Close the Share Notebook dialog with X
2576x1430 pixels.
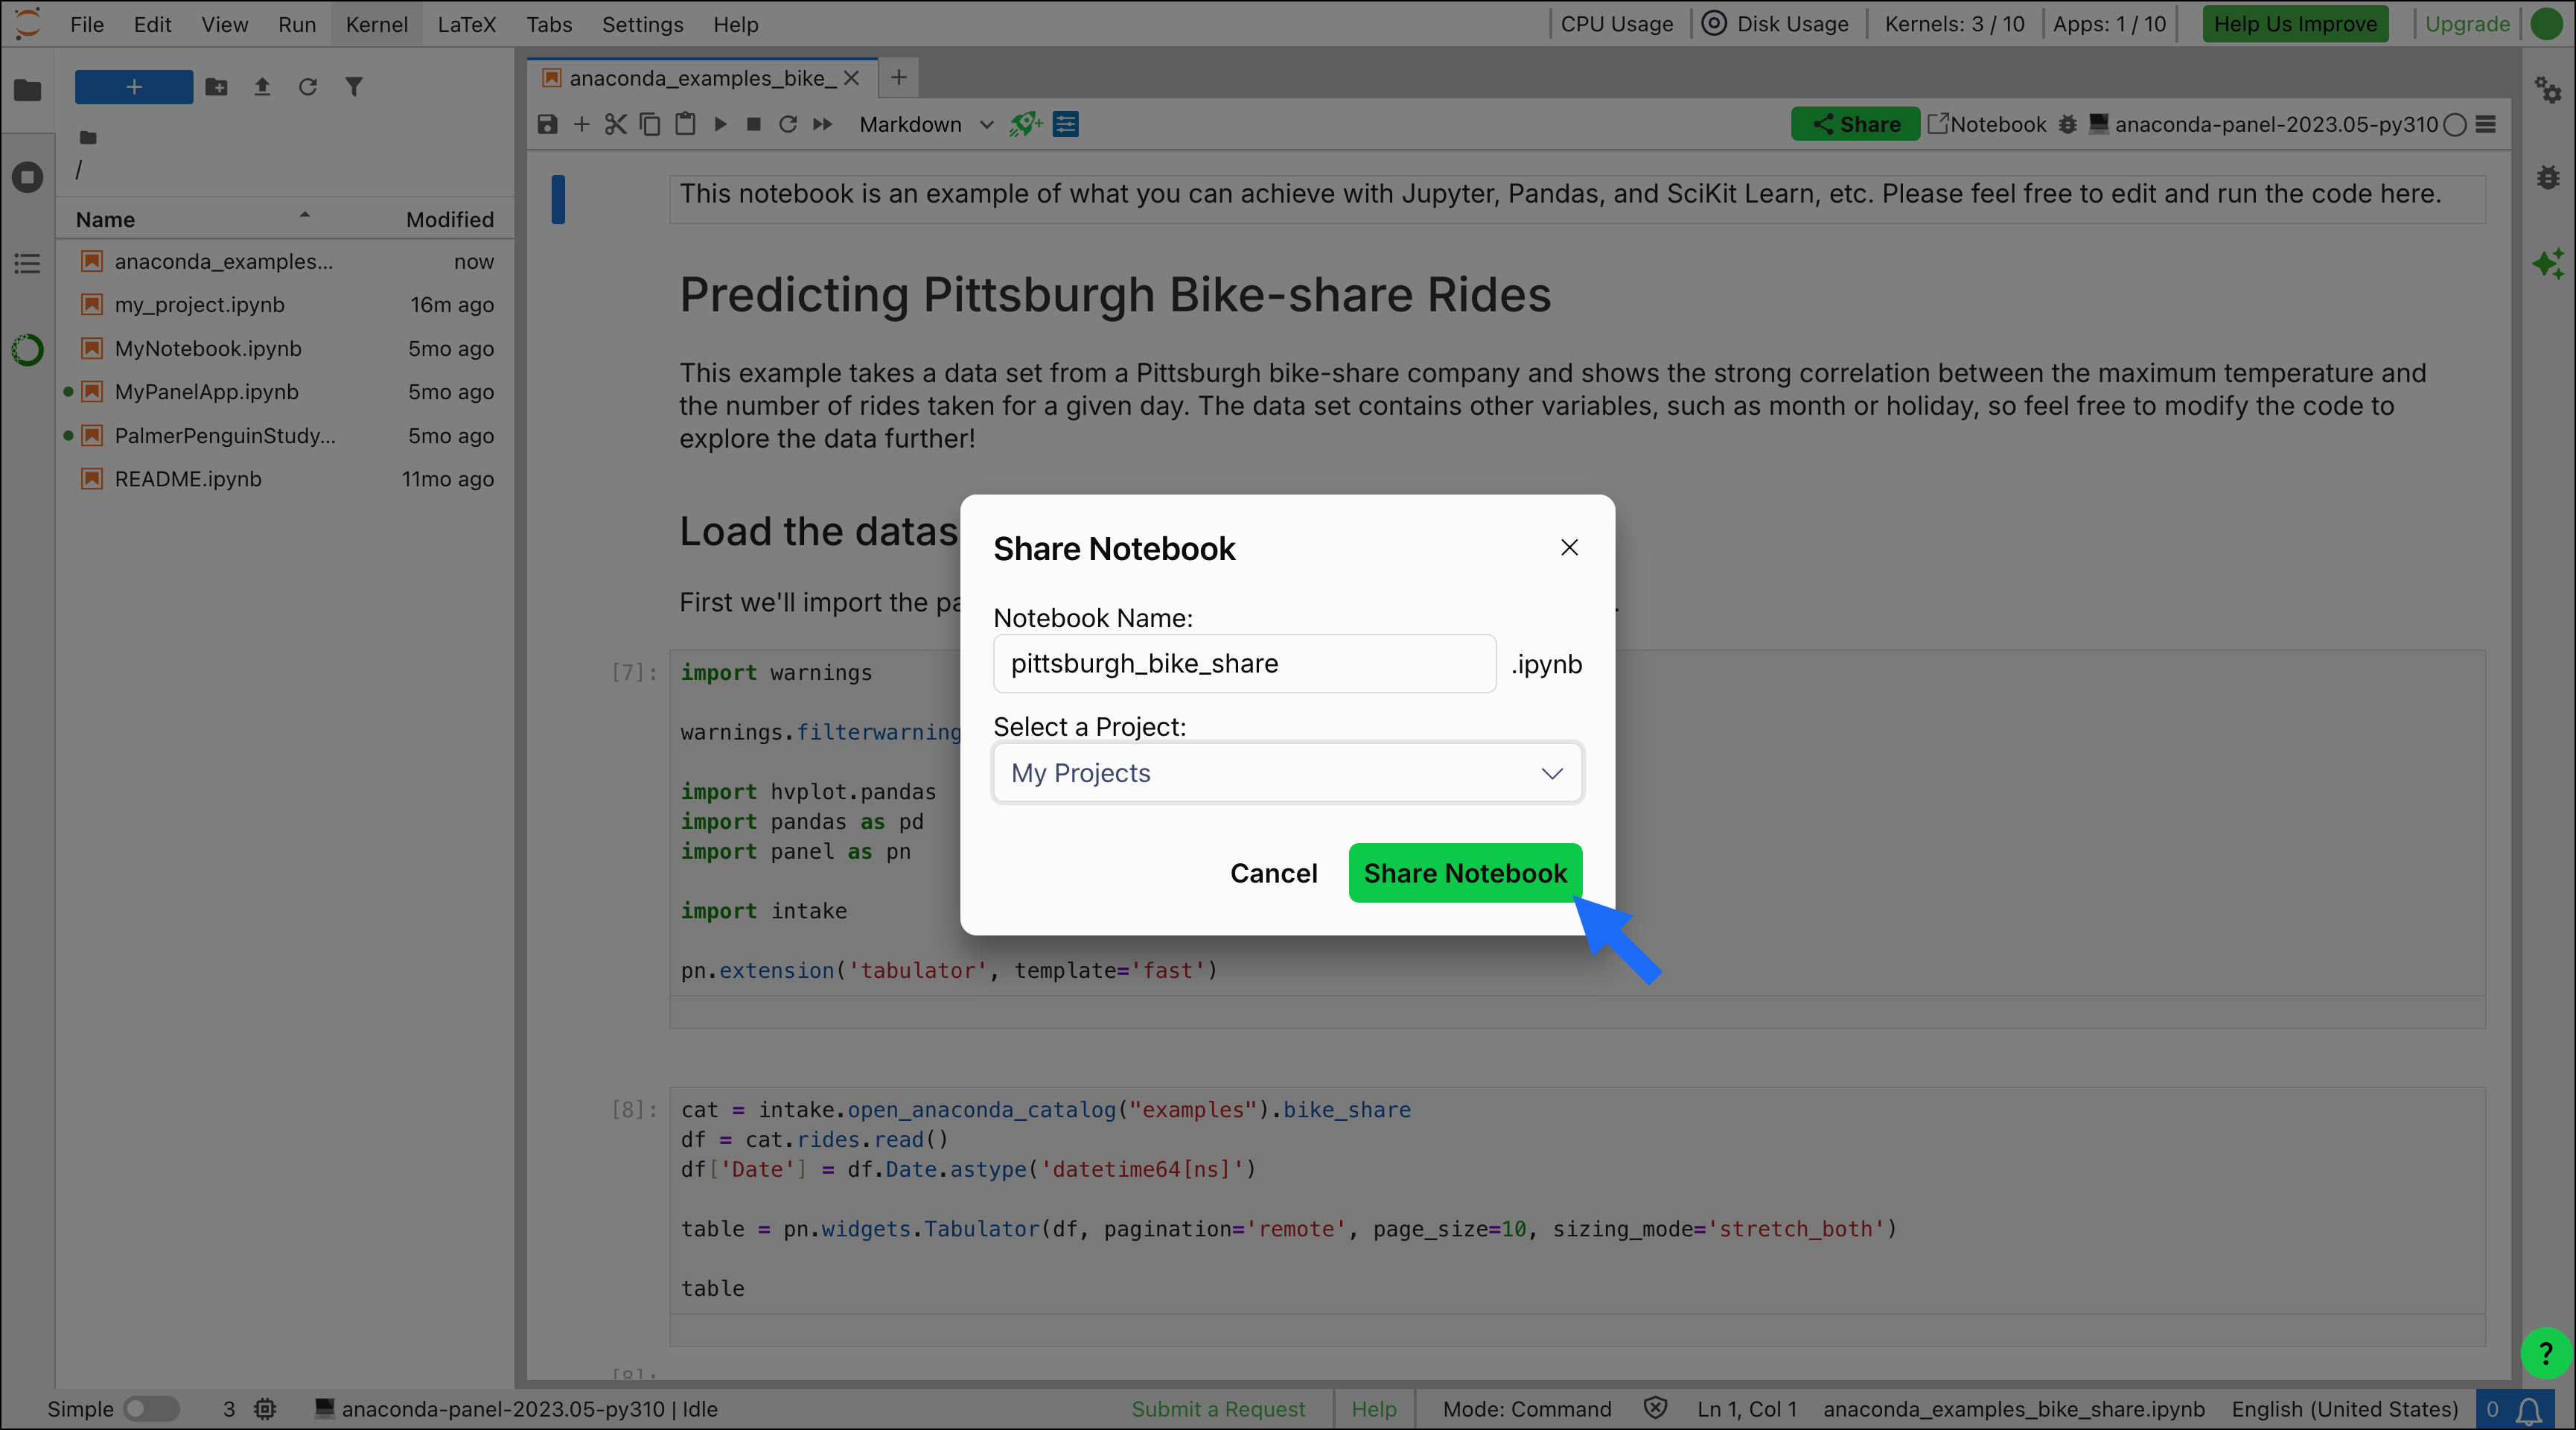(x=1569, y=547)
